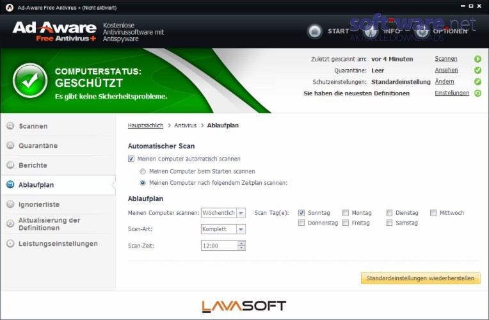This screenshot has height=320, width=489.
Task: Click the Lavasoft logo at bottom
Action: click(244, 306)
